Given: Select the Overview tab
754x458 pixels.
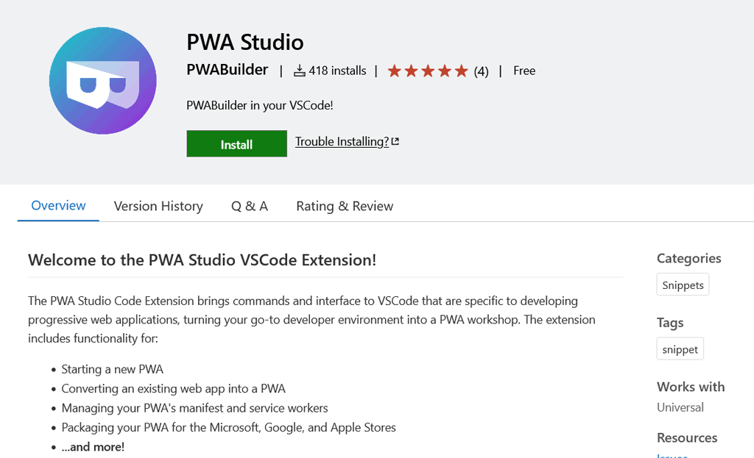Looking at the screenshot, I should tap(57, 206).
